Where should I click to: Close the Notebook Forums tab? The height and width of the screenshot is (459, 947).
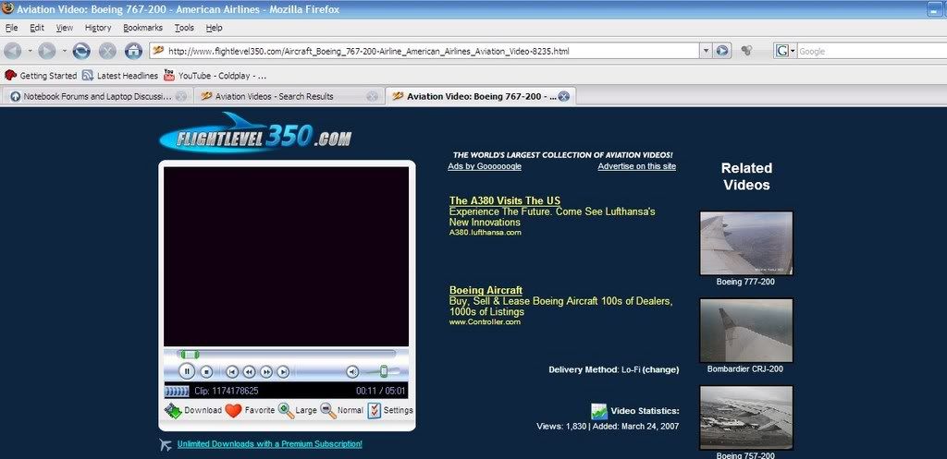[180, 96]
